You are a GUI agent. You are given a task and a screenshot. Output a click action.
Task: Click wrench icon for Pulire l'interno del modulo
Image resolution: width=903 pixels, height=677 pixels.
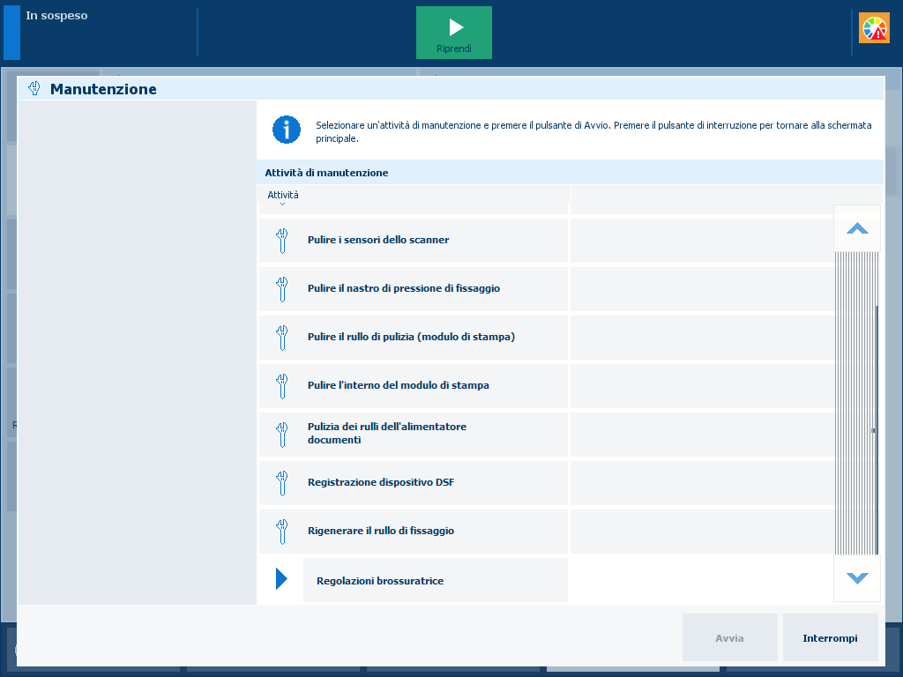(x=281, y=386)
